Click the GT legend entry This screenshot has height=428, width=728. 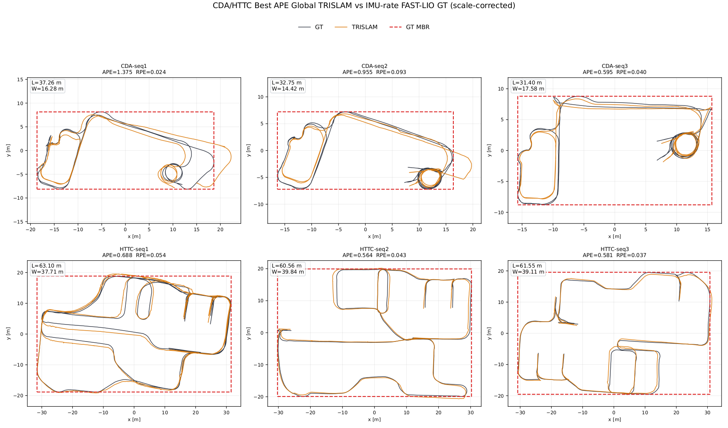tap(311, 27)
